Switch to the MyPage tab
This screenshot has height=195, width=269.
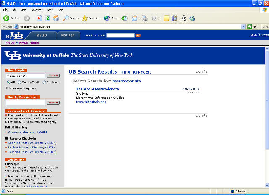tap(68, 35)
